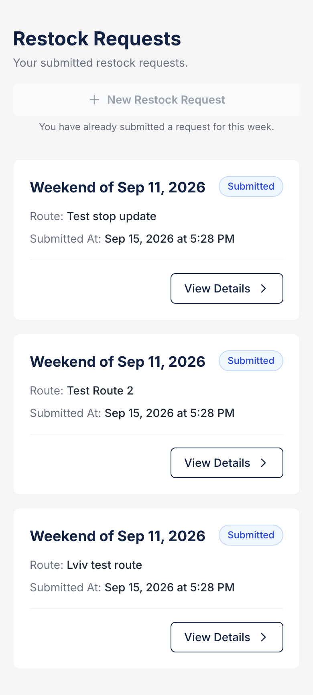The height and width of the screenshot is (695, 313).
Task: Click the route name Lviv test route
Action: (x=104, y=565)
